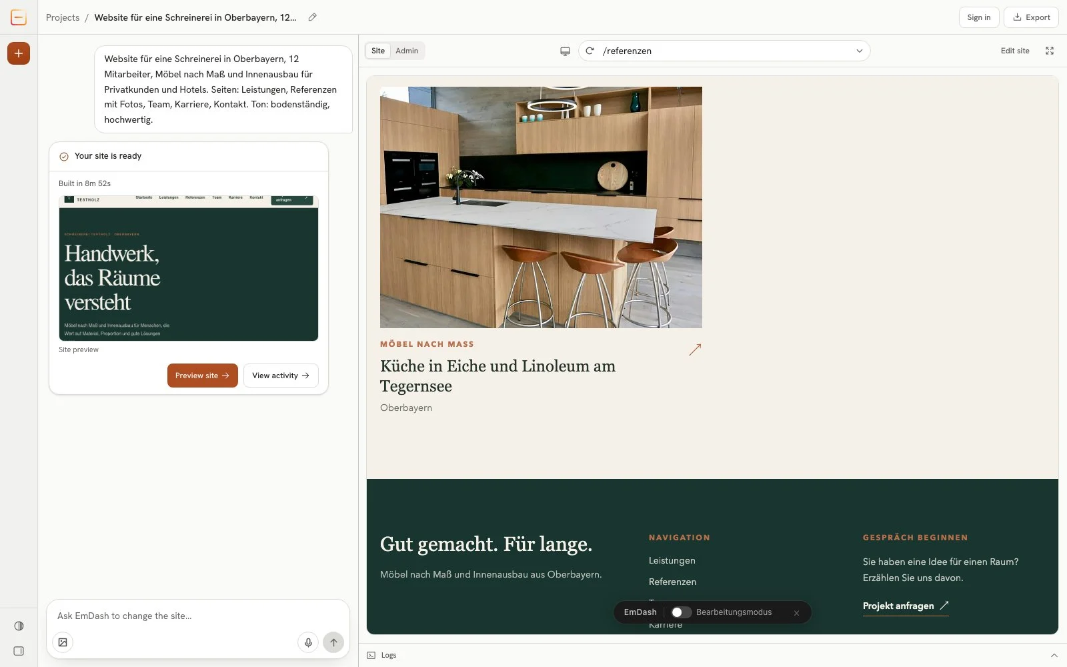This screenshot has height=667, width=1067.
Task: Click the 'Your site is ready' status text
Action: tap(108, 156)
